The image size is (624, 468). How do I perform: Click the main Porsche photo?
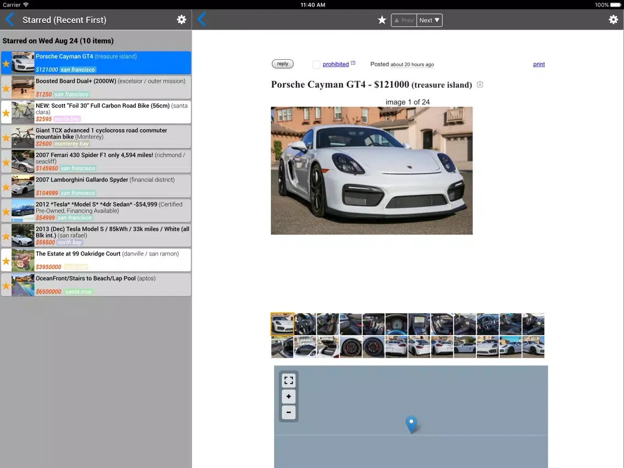[x=372, y=170]
